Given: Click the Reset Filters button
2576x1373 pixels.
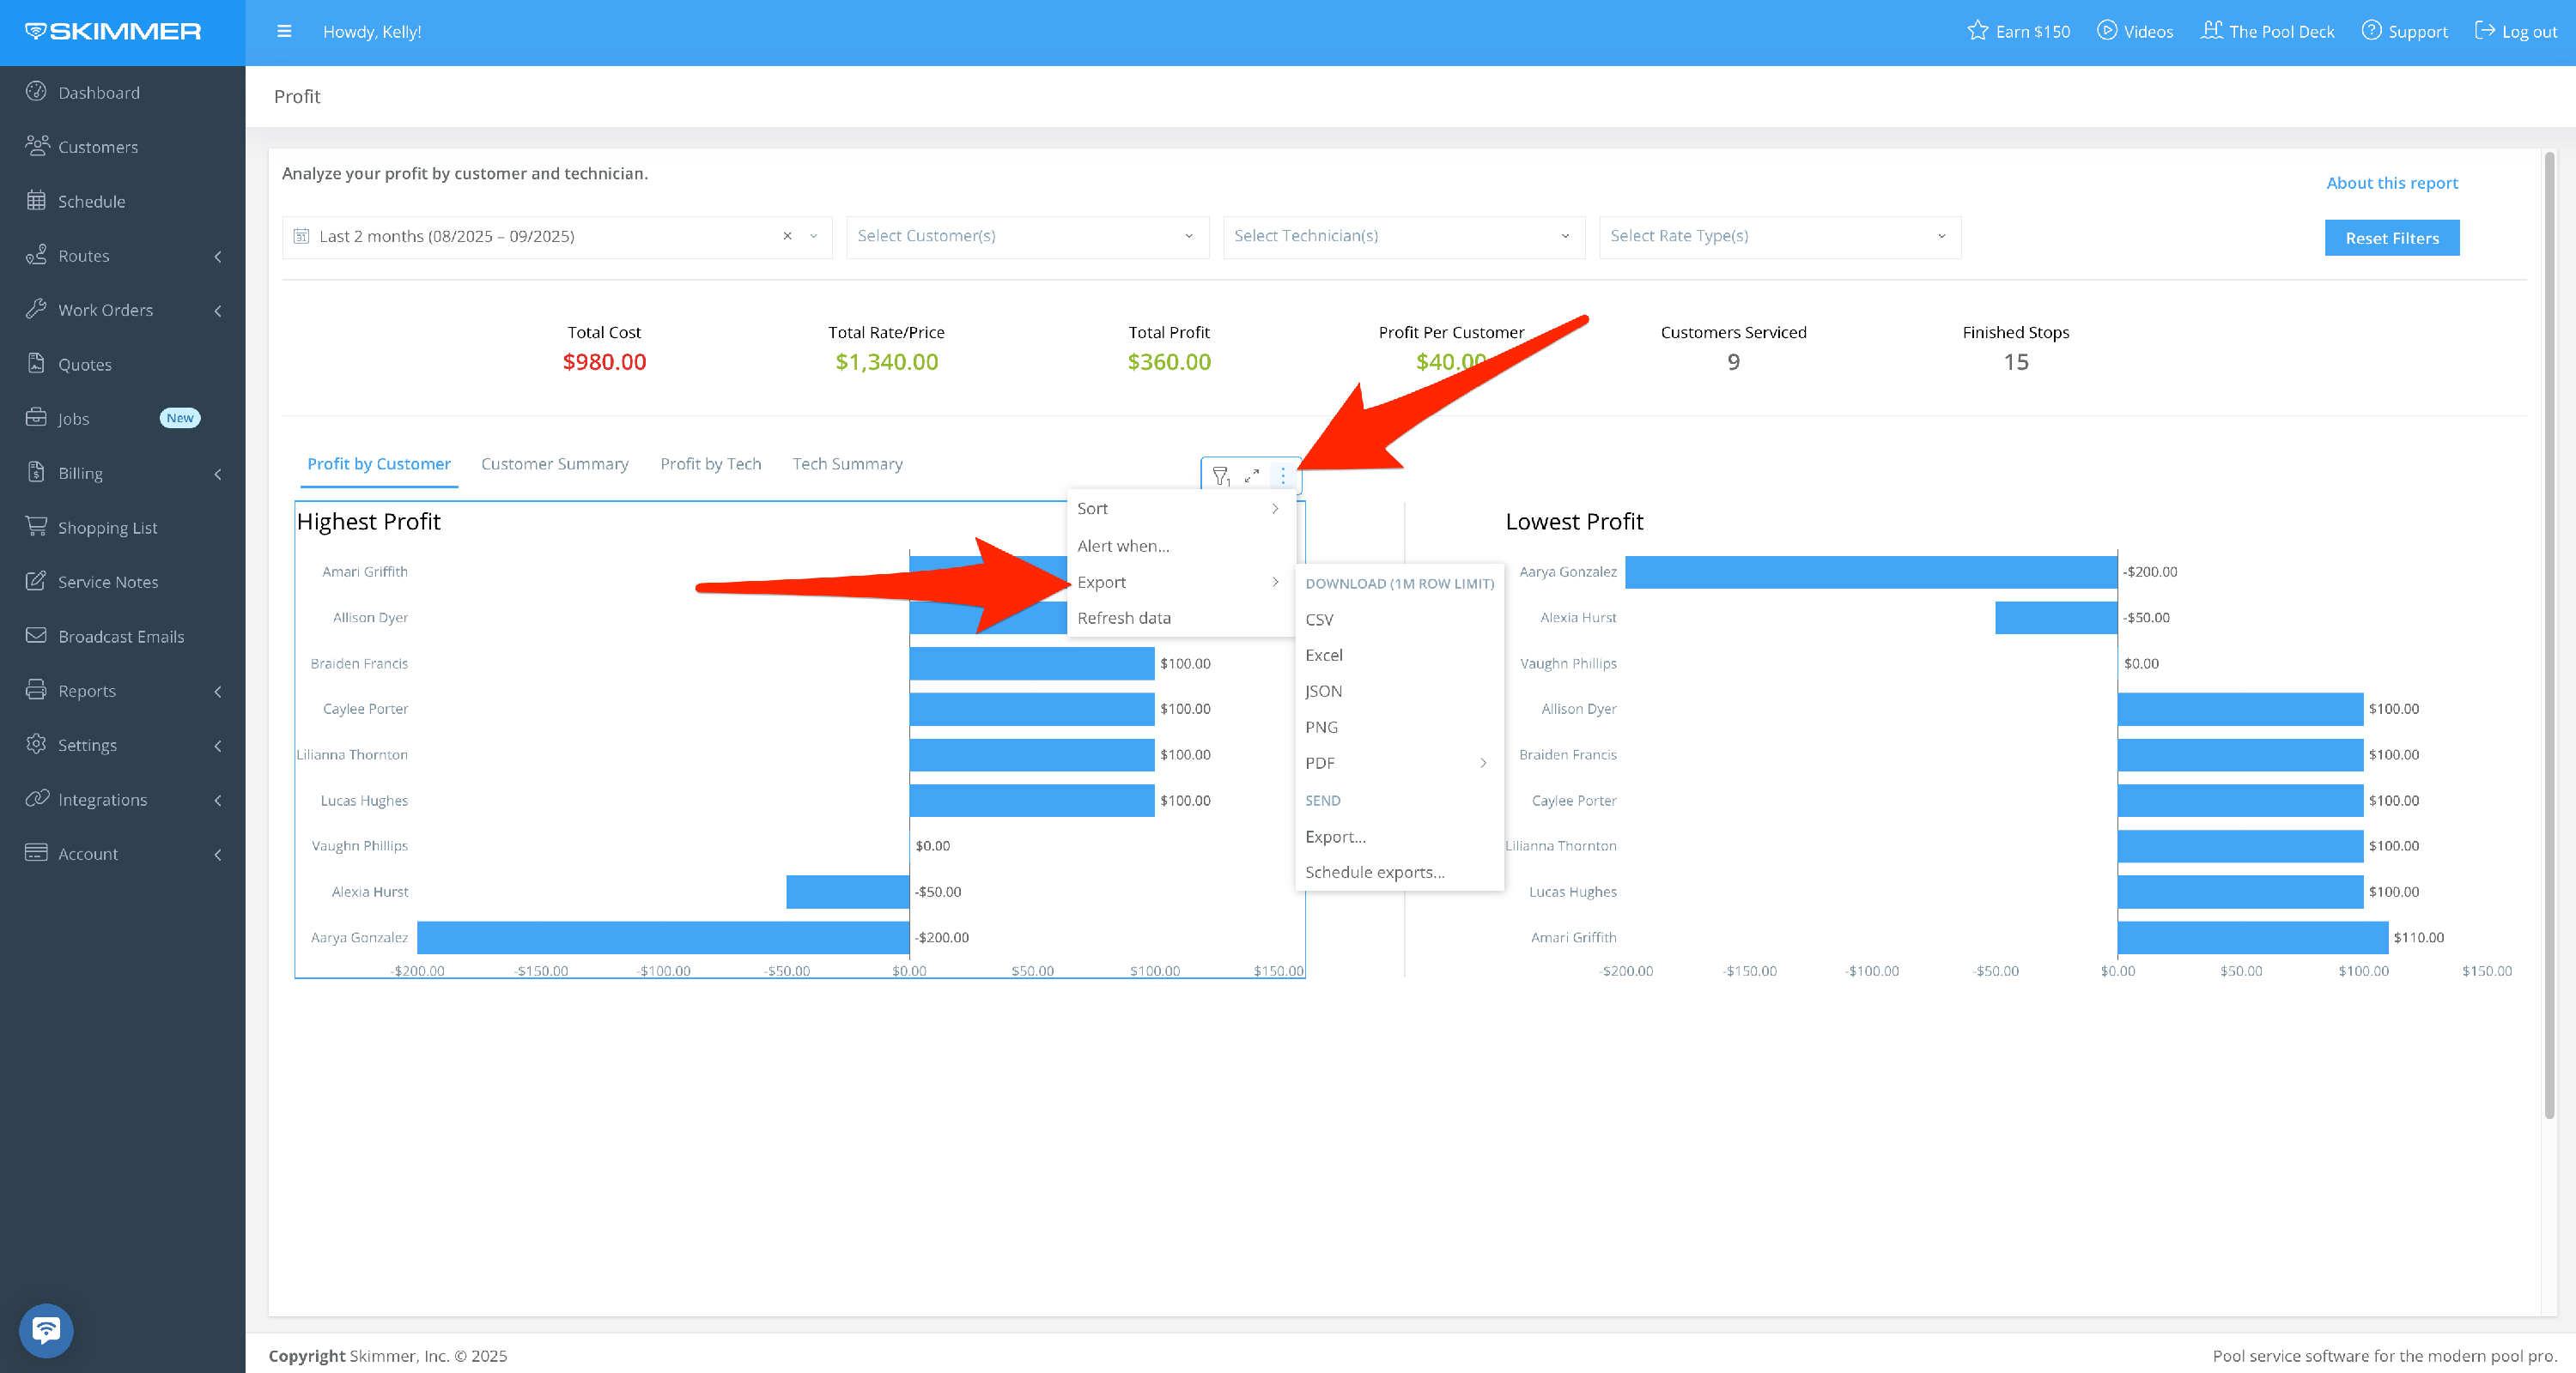Looking at the screenshot, I should pos(2391,238).
